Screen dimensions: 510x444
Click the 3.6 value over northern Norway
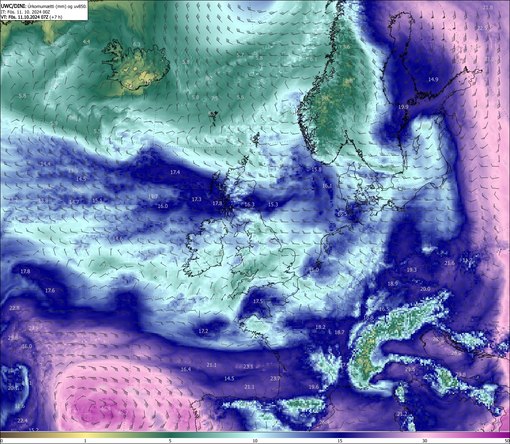[346, 47]
